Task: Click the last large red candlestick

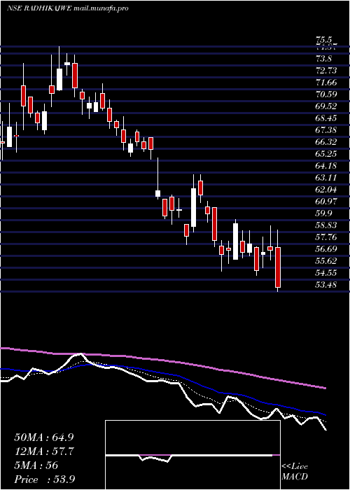Action: point(278,267)
